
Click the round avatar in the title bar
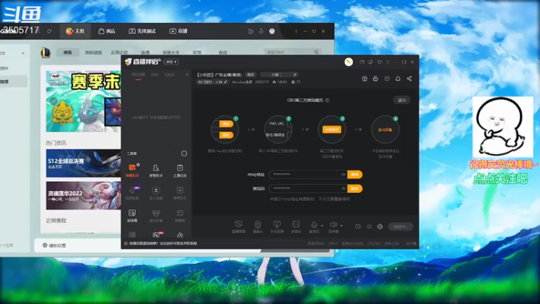(348, 62)
